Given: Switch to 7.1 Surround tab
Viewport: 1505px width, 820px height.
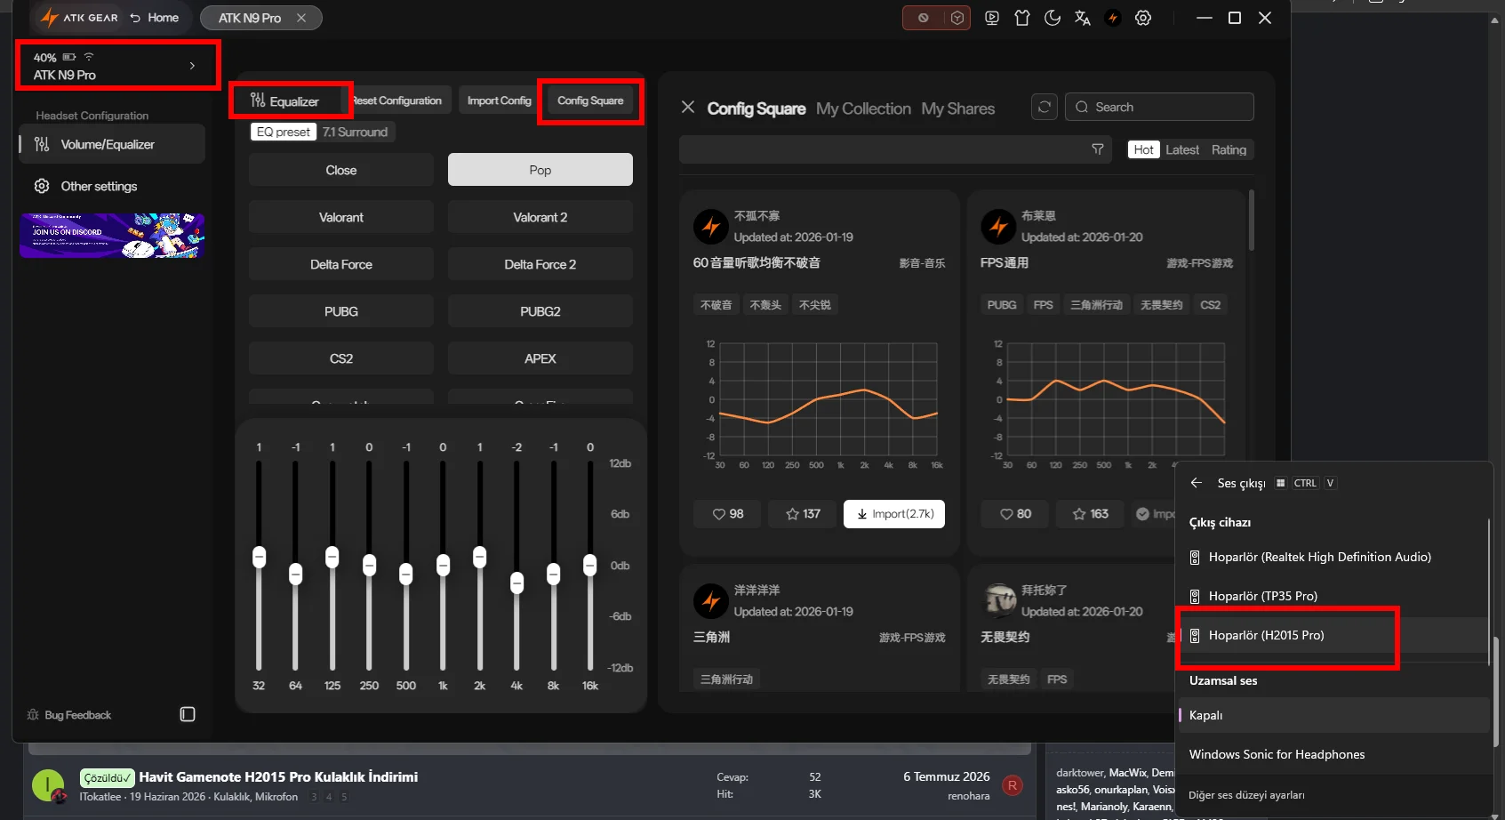Looking at the screenshot, I should [356, 132].
